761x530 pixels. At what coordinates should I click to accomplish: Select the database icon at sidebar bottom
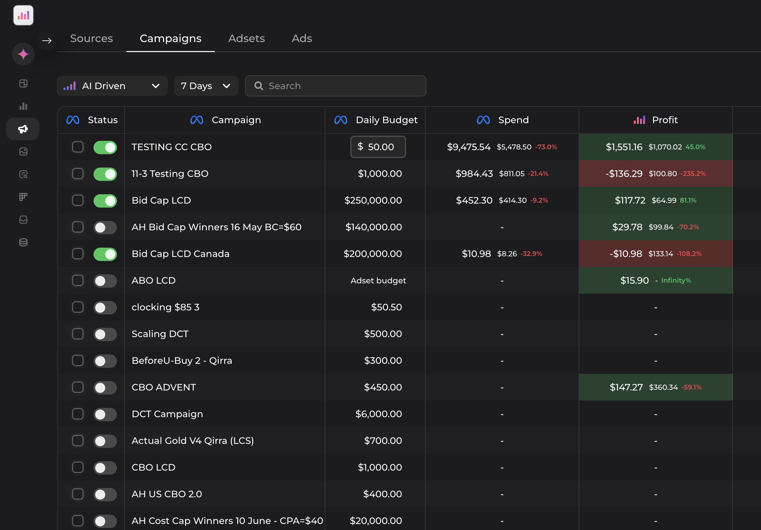tap(23, 242)
